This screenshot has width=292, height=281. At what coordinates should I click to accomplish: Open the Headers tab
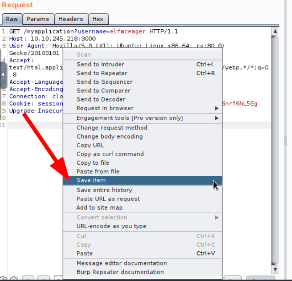[x=71, y=19]
